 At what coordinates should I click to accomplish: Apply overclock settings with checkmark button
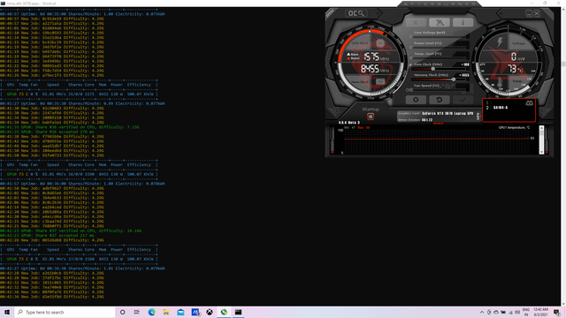click(463, 100)
